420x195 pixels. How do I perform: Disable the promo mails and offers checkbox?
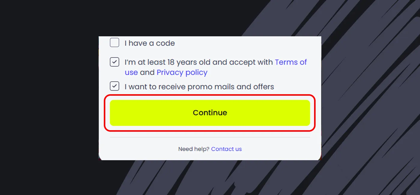click(114, 86)
